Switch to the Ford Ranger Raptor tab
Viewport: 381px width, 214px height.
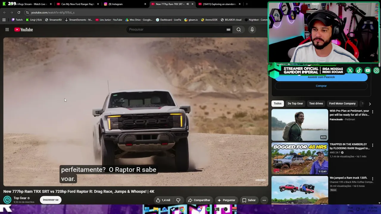click(78, 4)
